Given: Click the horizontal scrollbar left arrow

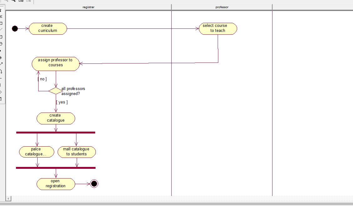Looking at the screenshot, I should [8, 198].
